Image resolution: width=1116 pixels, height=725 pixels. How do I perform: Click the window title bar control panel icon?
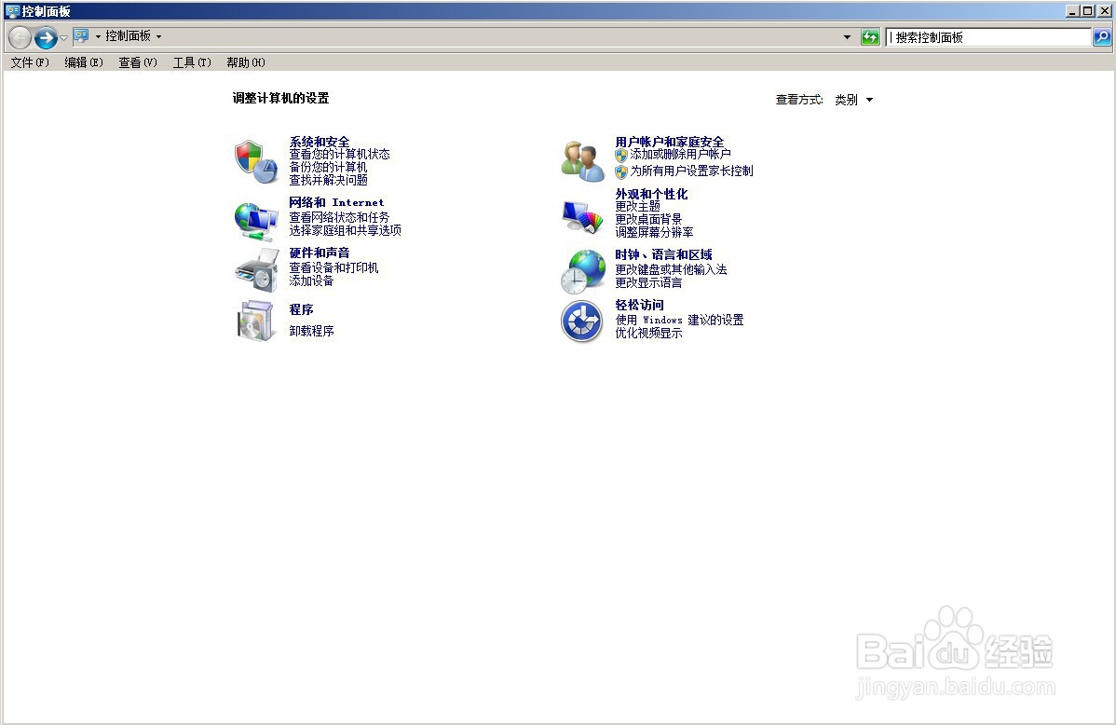[x=13, y=10]
